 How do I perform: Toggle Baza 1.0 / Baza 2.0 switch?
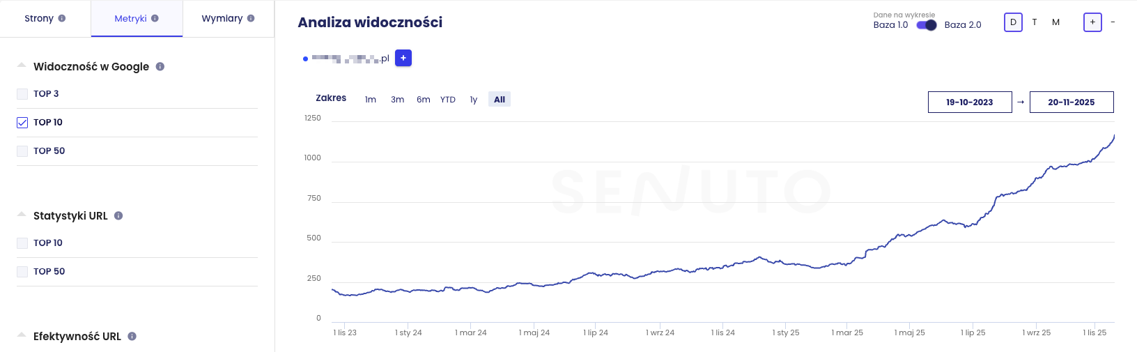[927, 25]
